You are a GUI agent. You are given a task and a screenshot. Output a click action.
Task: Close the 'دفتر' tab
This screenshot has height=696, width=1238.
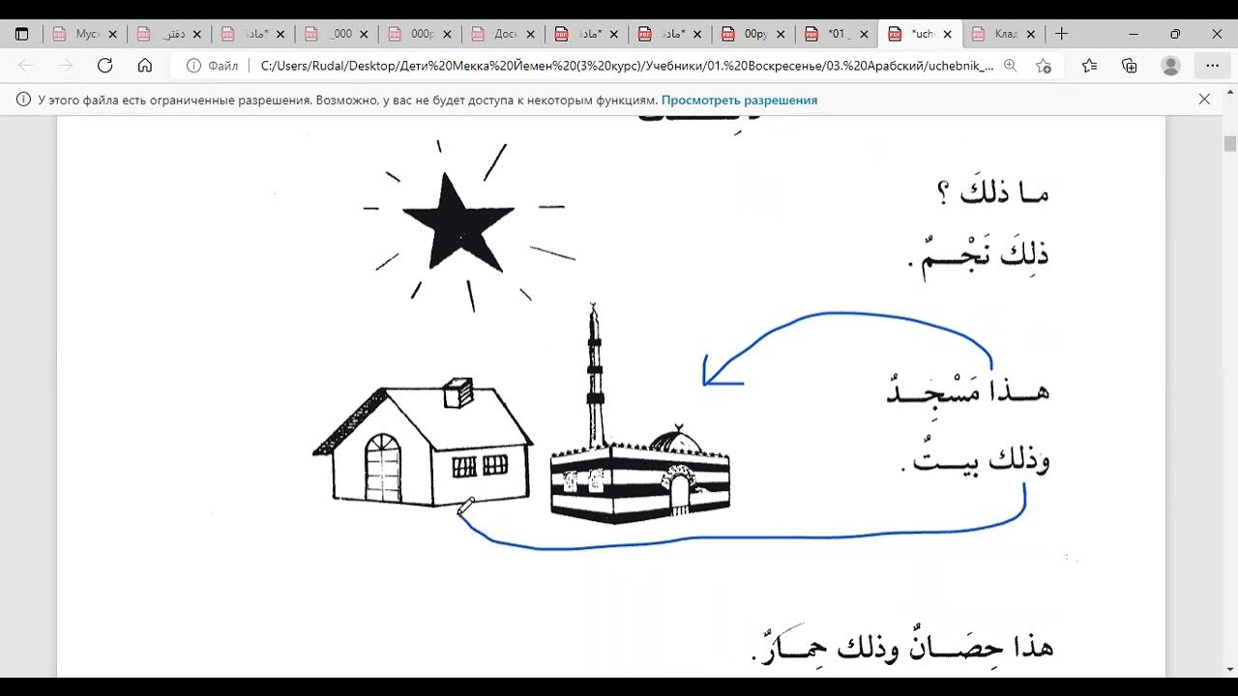[197, 34]
